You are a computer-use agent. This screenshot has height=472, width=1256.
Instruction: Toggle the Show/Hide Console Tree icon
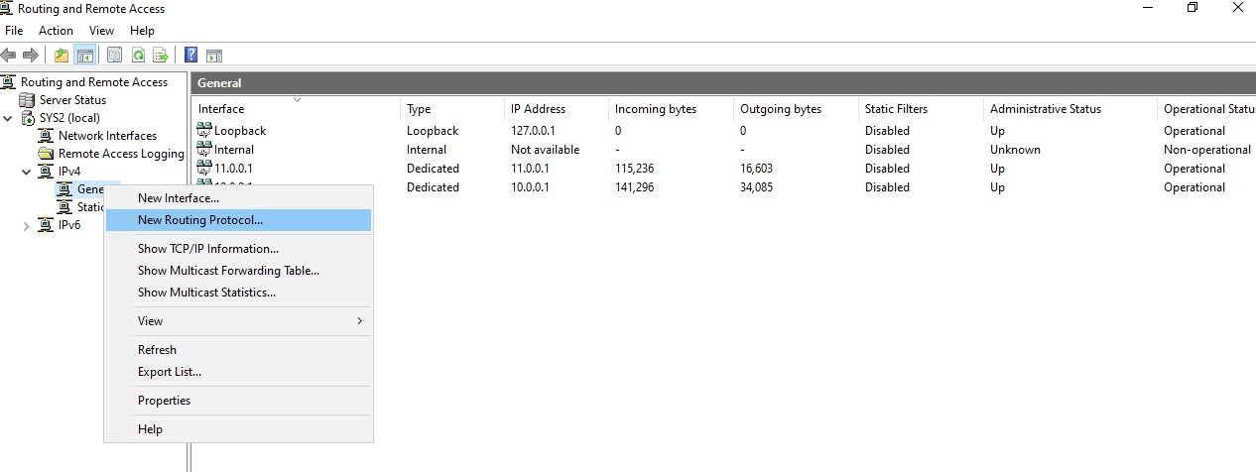point(84,56)
